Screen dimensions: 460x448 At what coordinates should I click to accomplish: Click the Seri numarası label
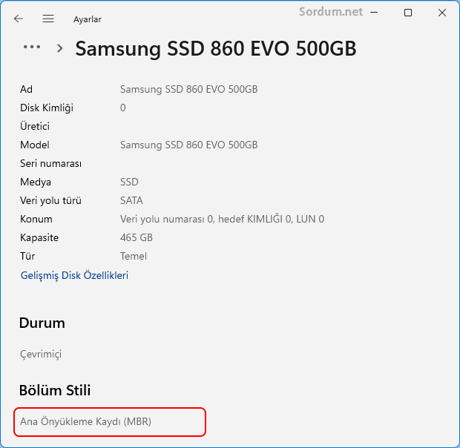pos(50,163)
